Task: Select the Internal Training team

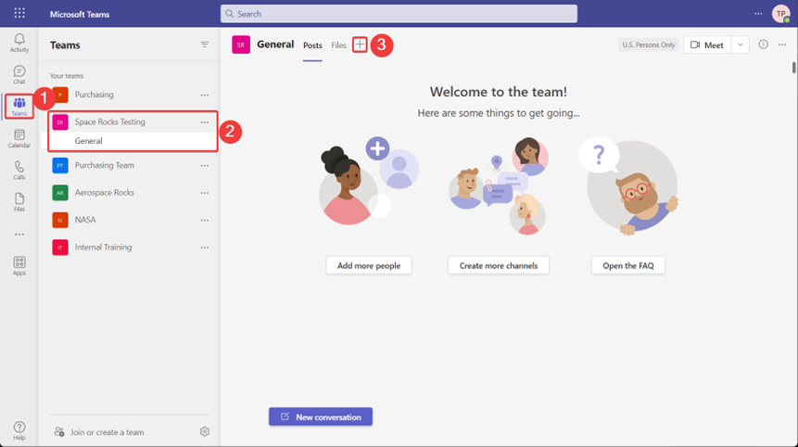Action: point(103,248)
